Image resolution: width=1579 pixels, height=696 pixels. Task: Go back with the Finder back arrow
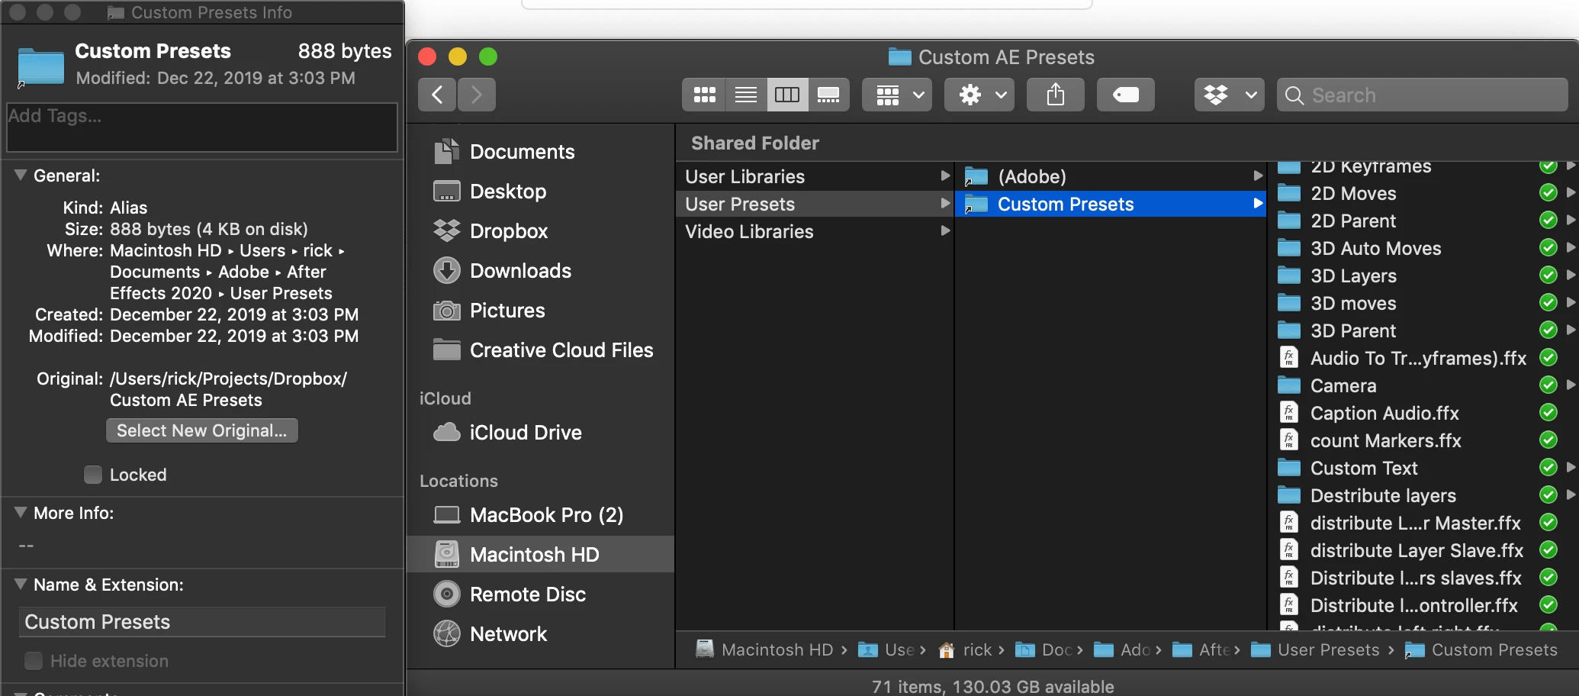437,95
